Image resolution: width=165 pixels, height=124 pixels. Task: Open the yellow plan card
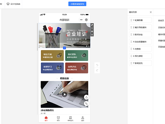(52, 56)
